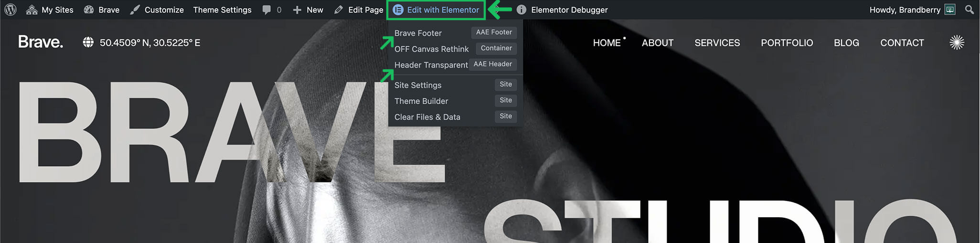This screenshot has height=243, width=980.
Task: Click the Elementor Debugger info icon
Action: [522, 10]
